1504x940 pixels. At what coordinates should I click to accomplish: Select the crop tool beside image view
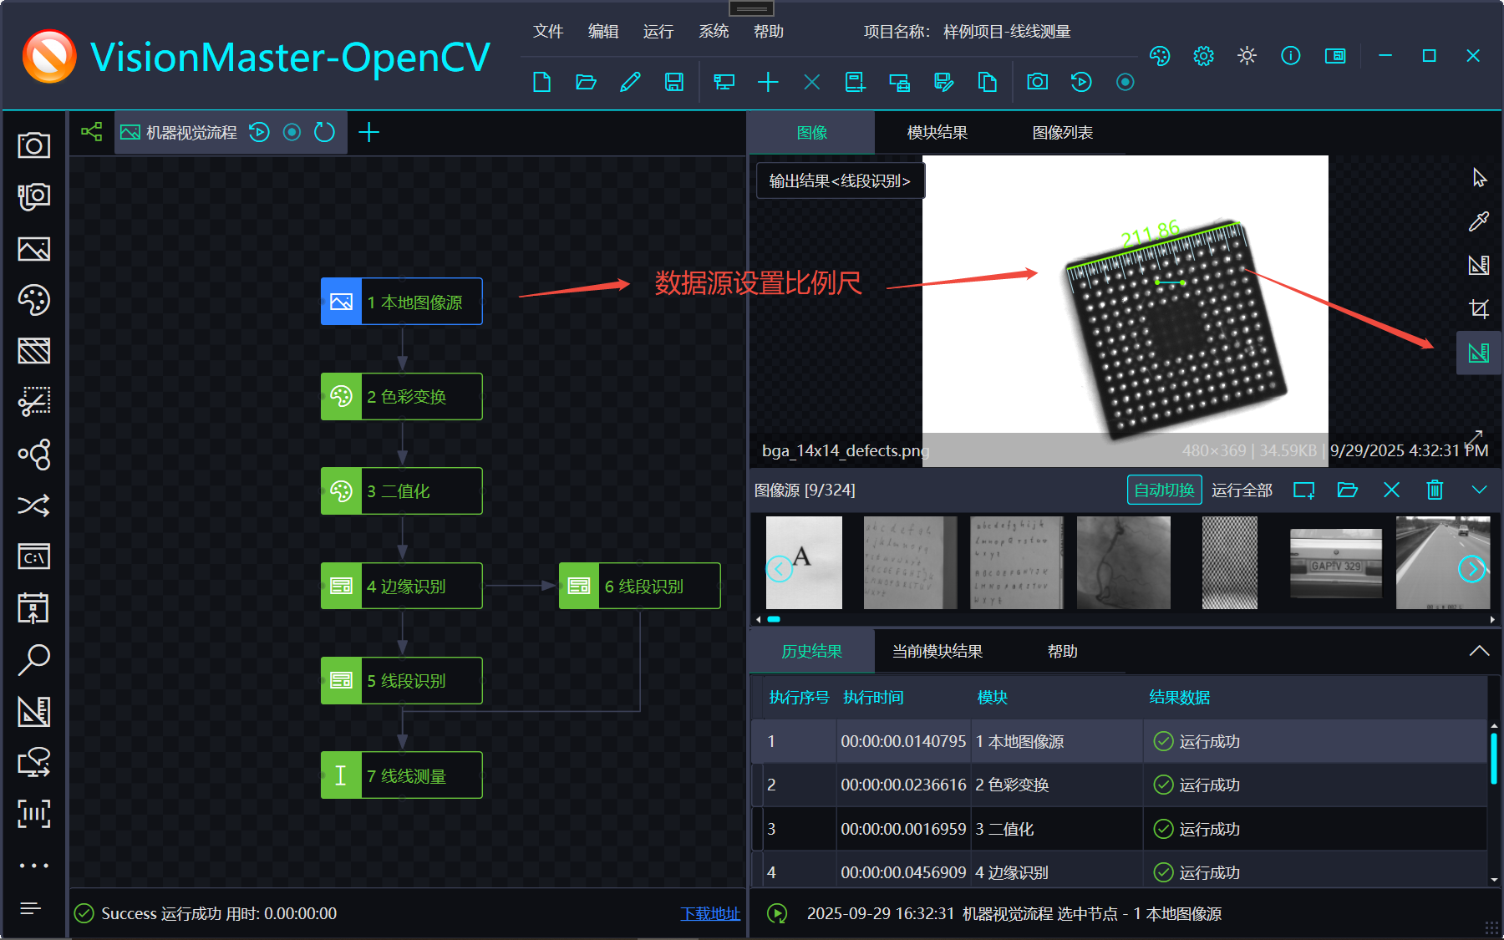pyautogui.click(x=1479, y=308)
